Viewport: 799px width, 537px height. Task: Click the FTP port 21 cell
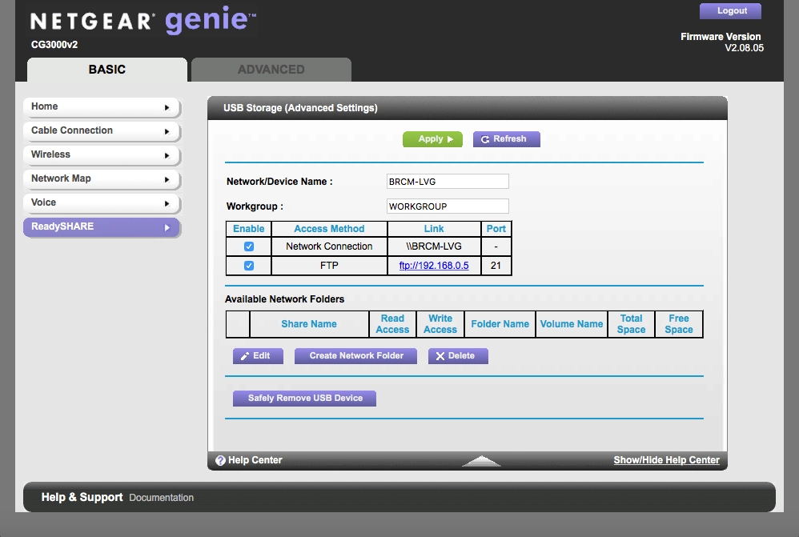(x=496, y=266)
